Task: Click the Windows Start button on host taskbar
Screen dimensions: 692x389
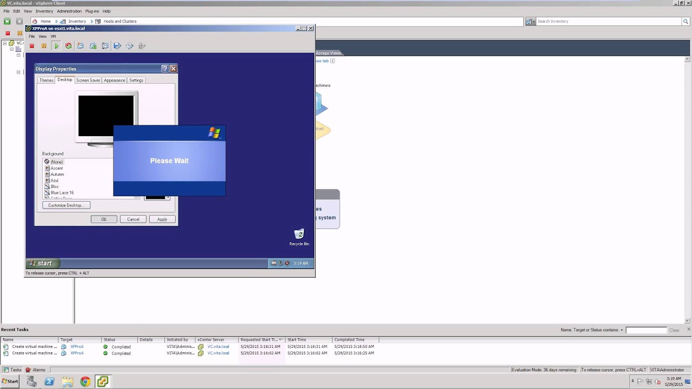Action: click(10, 381)
